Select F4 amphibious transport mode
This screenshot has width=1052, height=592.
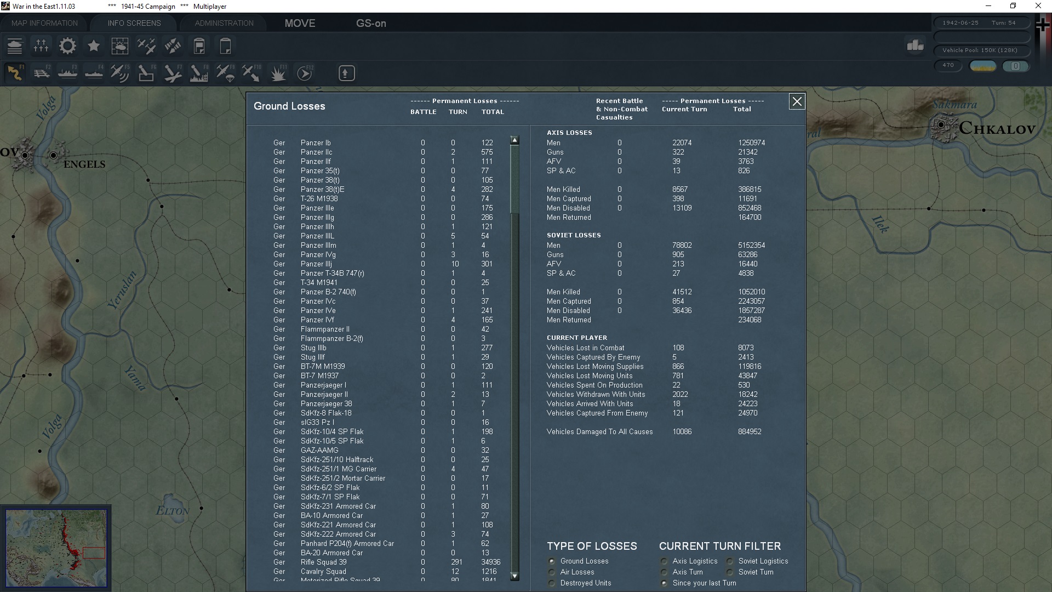coord(94,73)
